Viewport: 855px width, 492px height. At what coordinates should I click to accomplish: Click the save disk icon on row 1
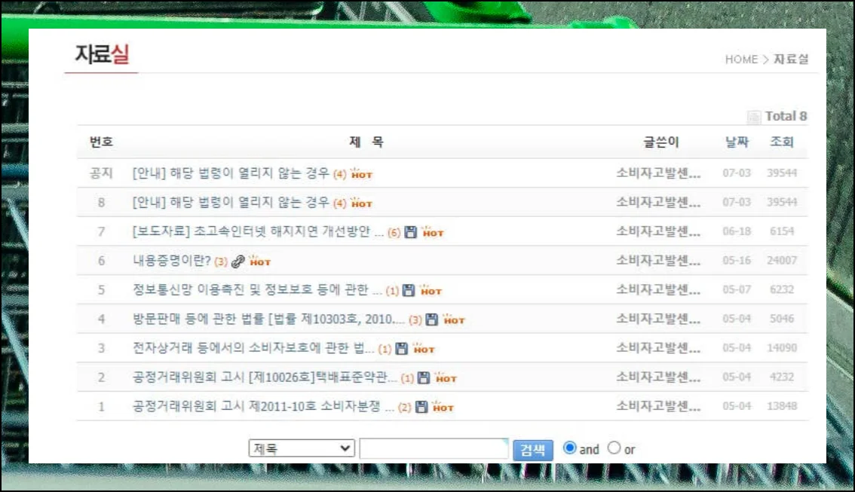coord(421,407)
